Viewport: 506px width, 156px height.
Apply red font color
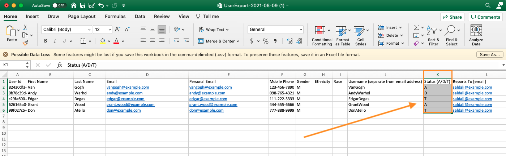[x=116, y=41]
